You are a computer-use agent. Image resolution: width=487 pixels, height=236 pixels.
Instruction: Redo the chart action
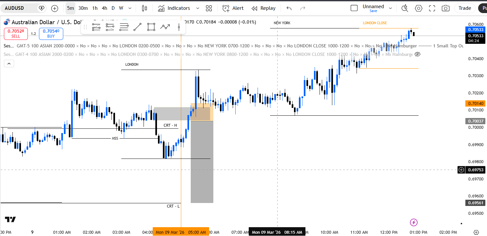[x=303, y=8]
